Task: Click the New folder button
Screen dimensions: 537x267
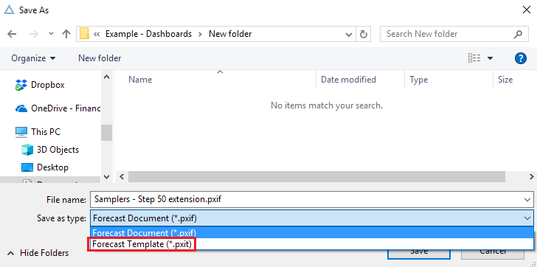Action: coord(100,58)
